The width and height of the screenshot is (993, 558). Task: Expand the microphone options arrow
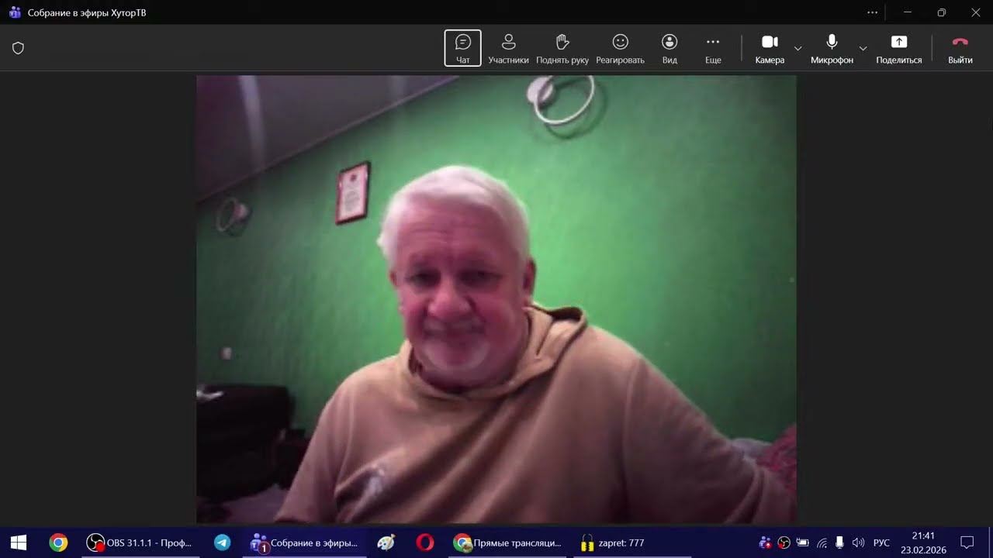click(x=863, y=48)
